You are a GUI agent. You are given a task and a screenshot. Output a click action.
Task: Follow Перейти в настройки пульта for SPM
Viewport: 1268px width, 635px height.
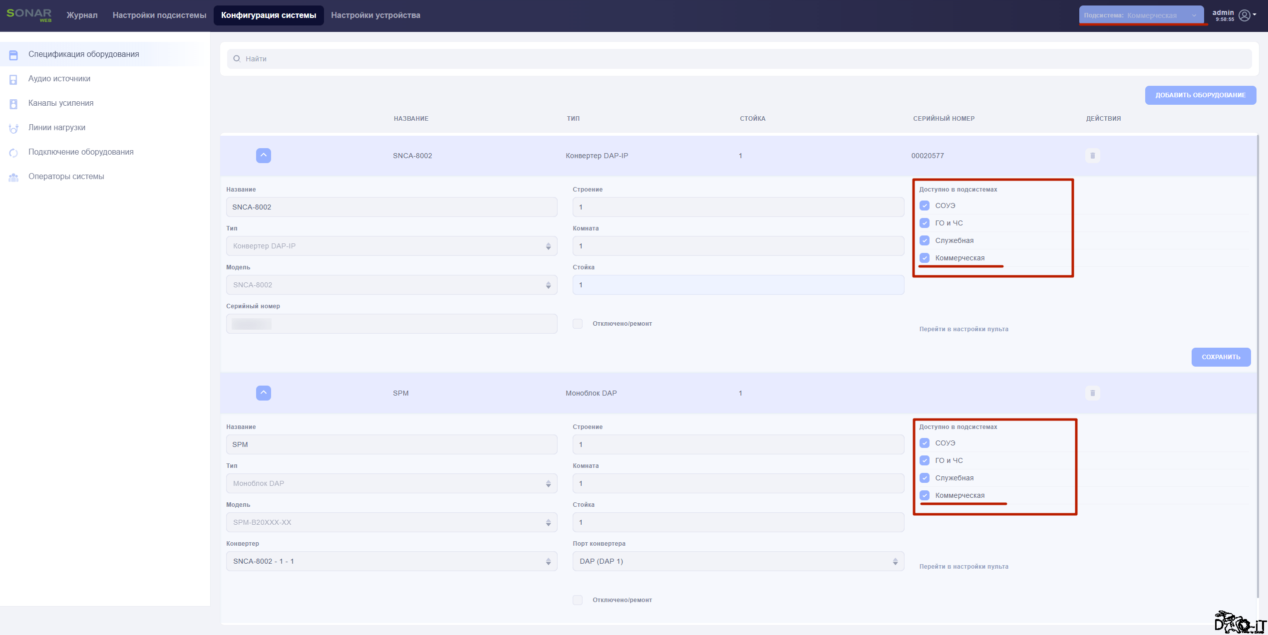(x=963, y=567)
